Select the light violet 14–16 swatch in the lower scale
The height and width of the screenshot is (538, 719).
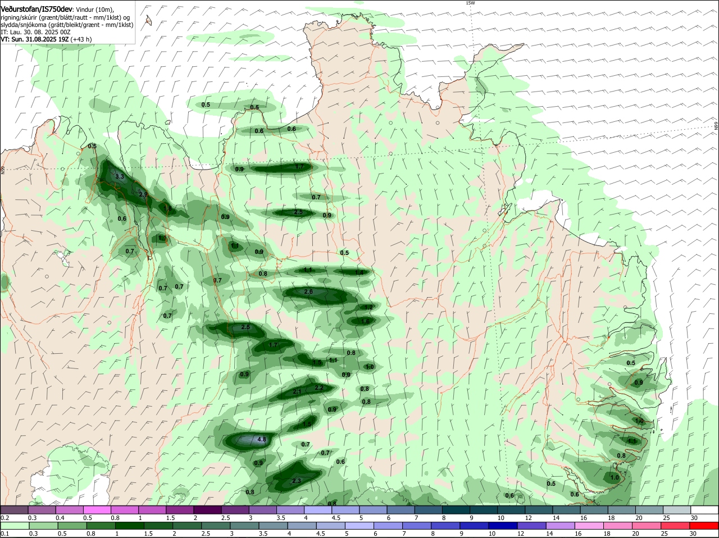560,525
